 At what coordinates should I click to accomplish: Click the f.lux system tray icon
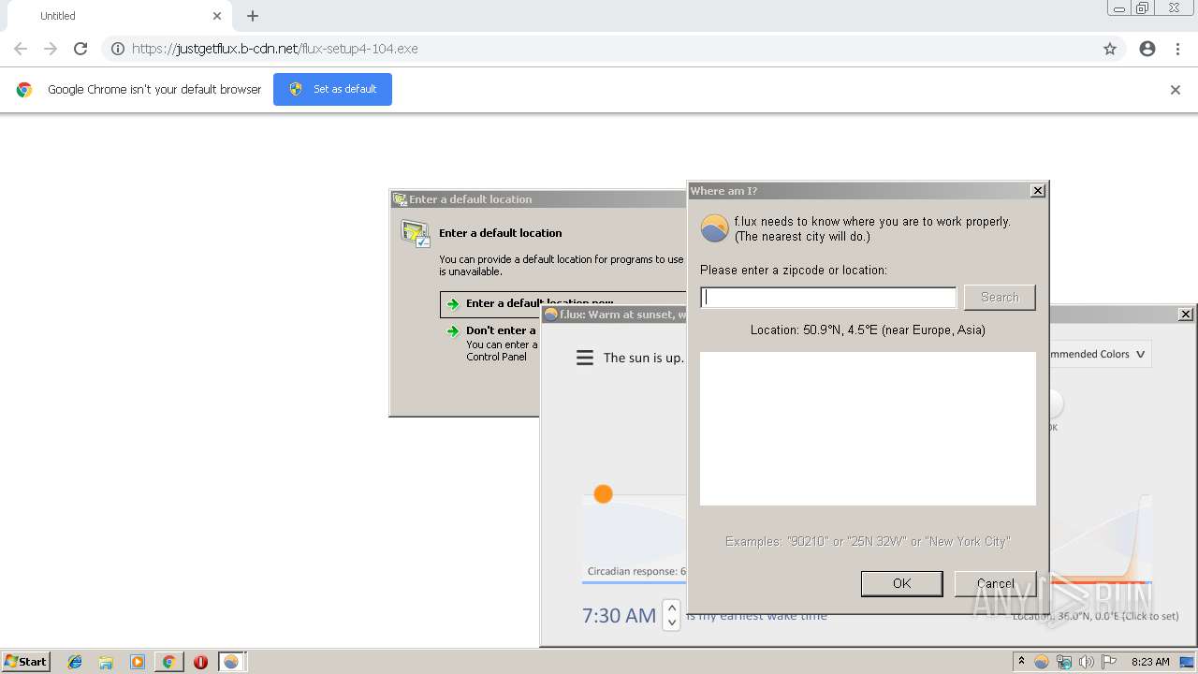1042,662
